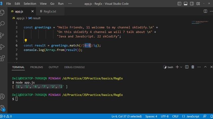Open the Go menu

coord(52,4)
